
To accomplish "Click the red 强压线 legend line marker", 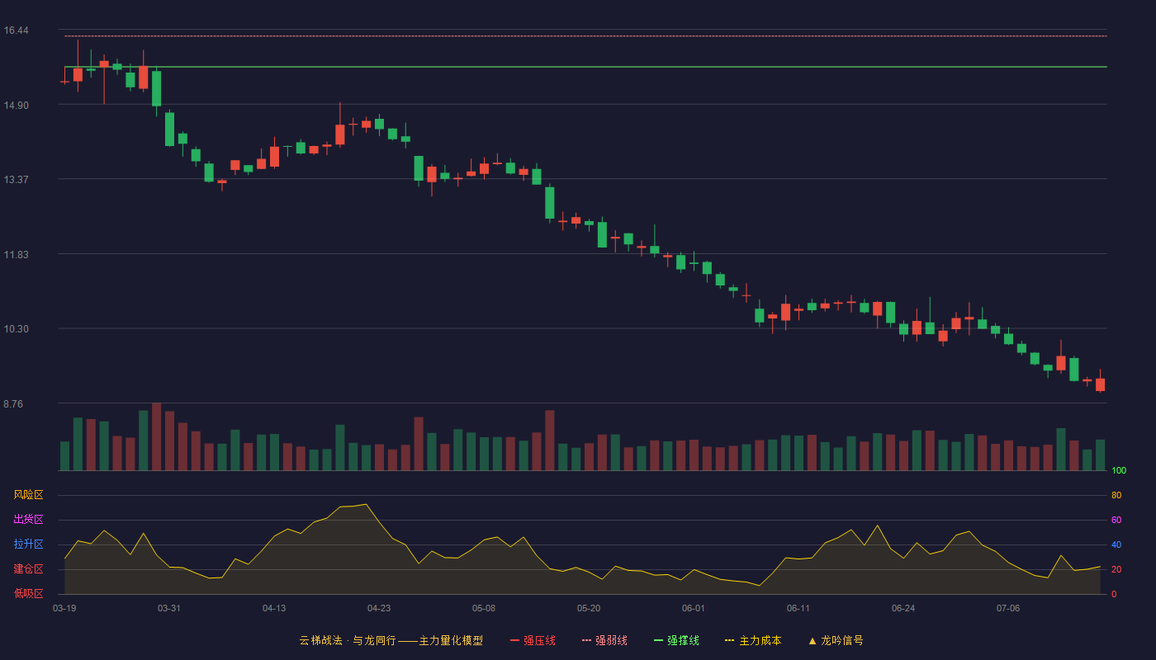I will coord(514,640).
